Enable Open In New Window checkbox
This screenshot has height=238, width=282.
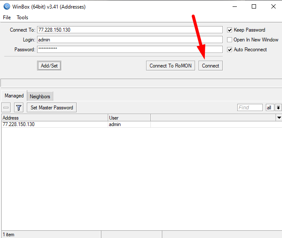230,40
